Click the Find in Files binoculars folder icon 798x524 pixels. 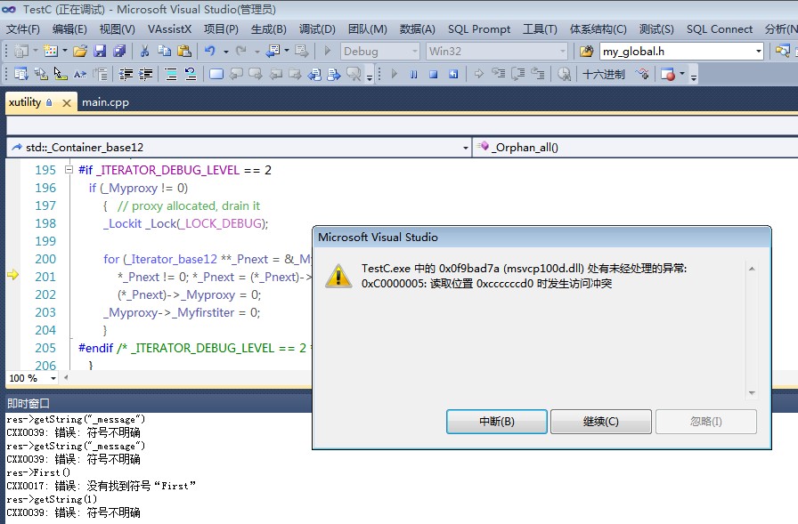pyautogui.click(x=586, y=51)
